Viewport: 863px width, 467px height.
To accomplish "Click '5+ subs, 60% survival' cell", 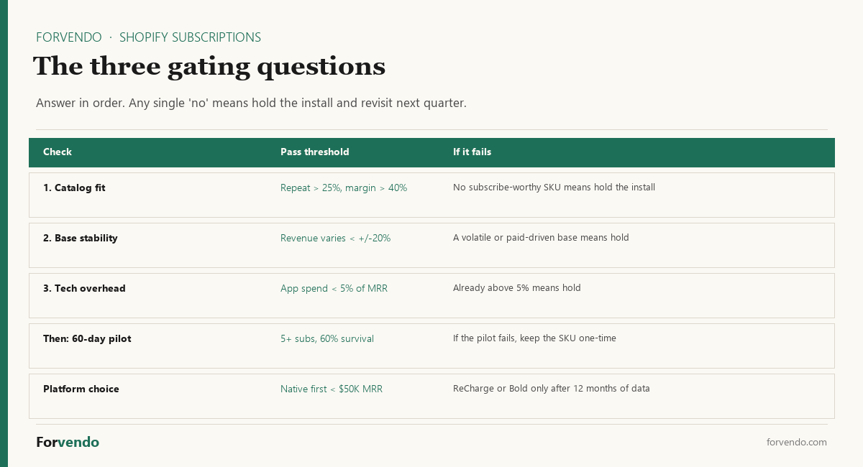I will [x=327, y=338].
